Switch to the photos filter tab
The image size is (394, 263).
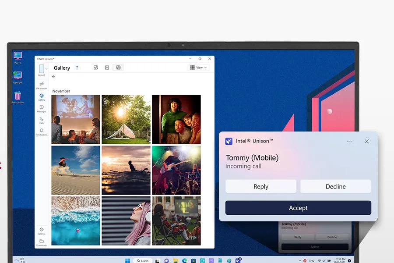pos(95,68)
